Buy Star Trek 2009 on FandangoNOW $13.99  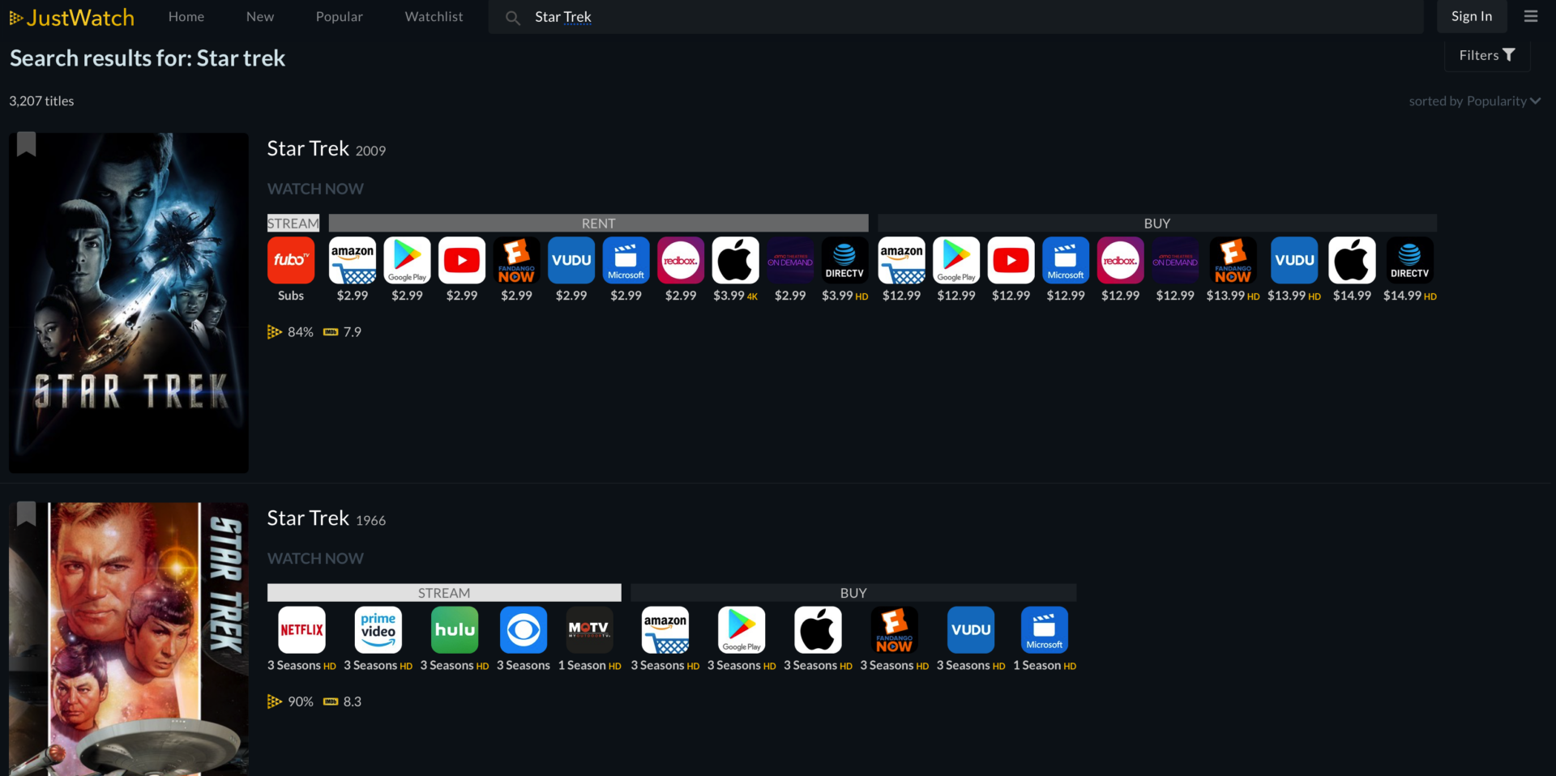point(1233,260)
